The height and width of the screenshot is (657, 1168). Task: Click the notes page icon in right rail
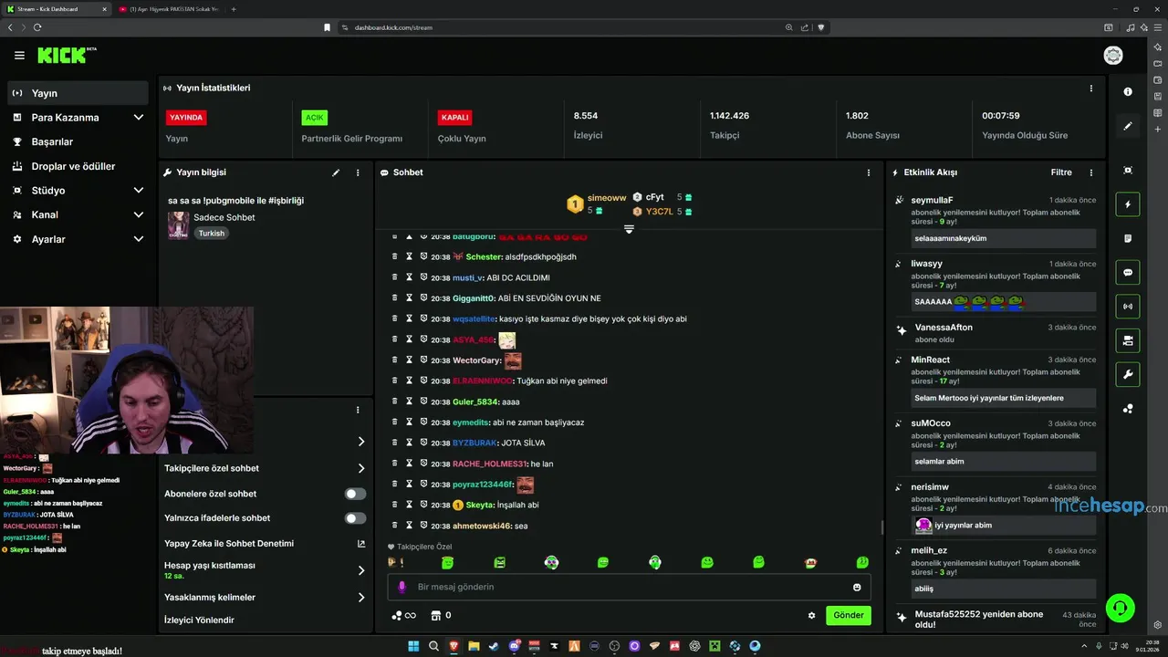pos(1128,238)
